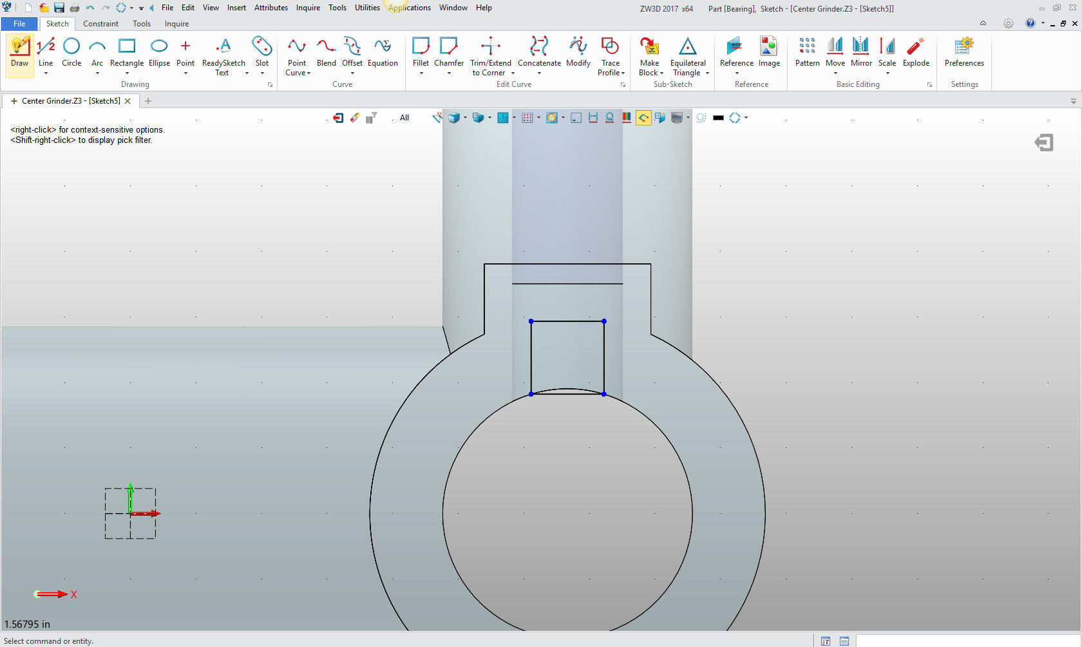Select the Trace Profile tool
Viewport: 1082px width, 647px height.
coord(611,56)
